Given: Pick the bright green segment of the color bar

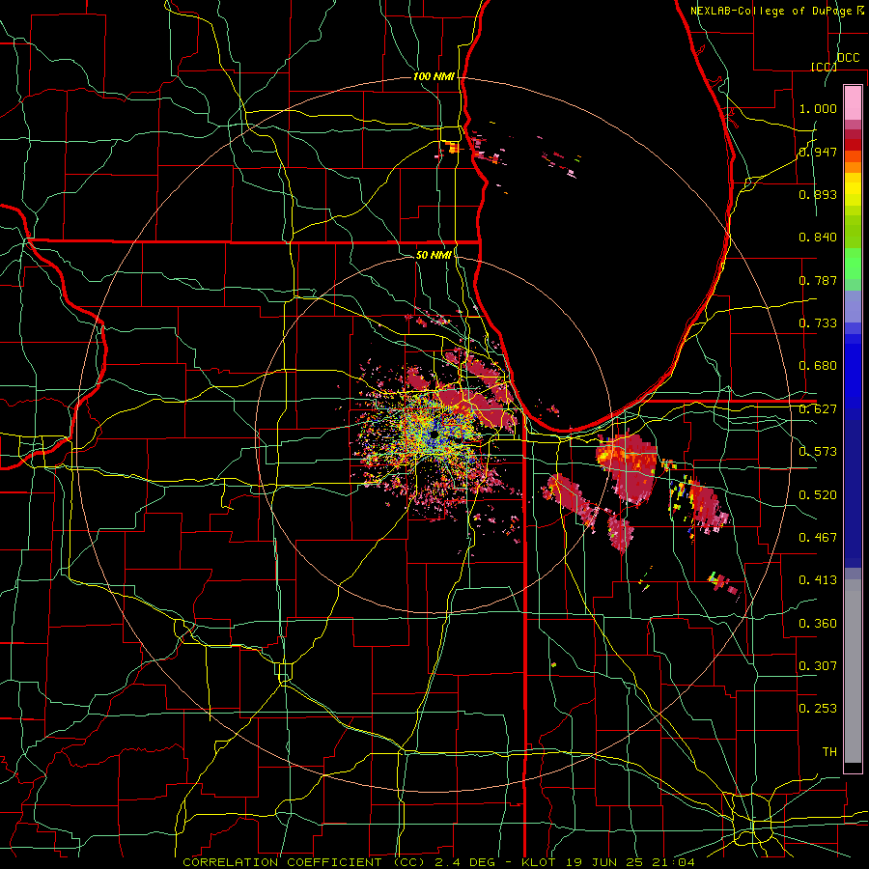Looking at the screenshot, I should 853,264.
